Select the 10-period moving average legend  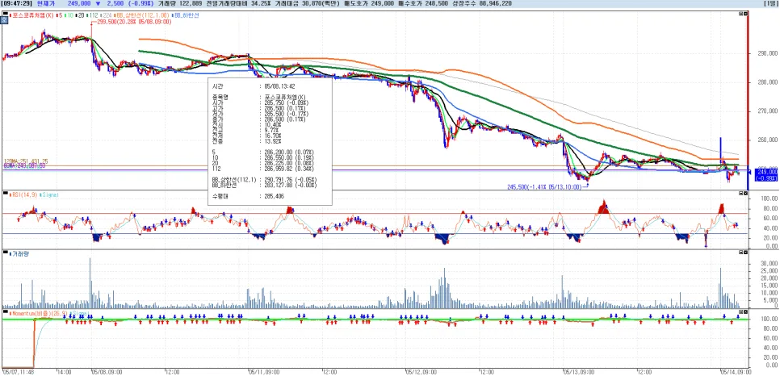click(x=69, y=15)
